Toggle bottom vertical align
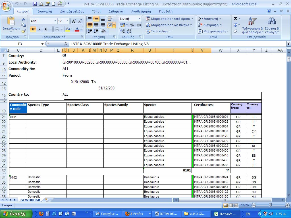This screenshot has width=291, height=218. pos(103,19)
